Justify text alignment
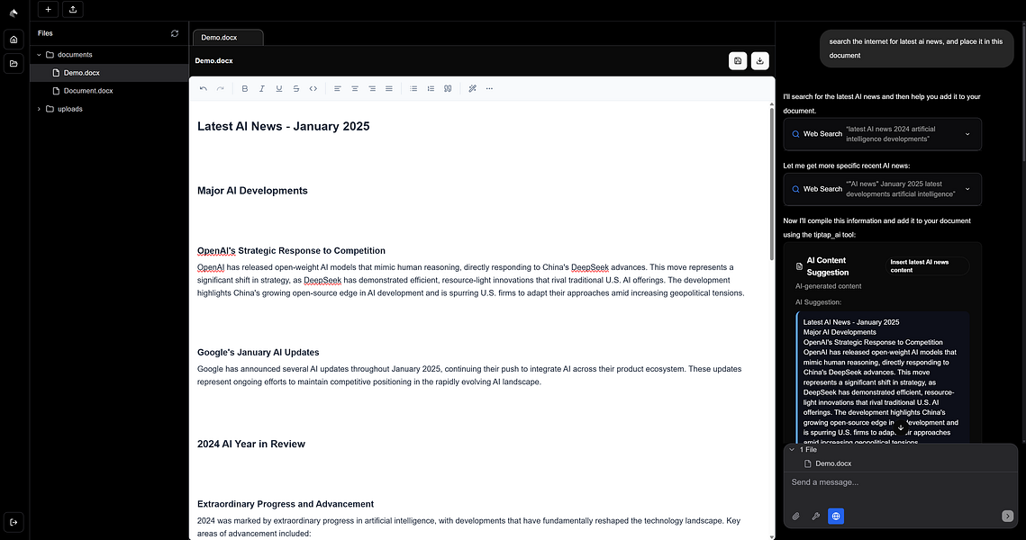The width and height of the screenshot is (1026, 540). [388, 89]
